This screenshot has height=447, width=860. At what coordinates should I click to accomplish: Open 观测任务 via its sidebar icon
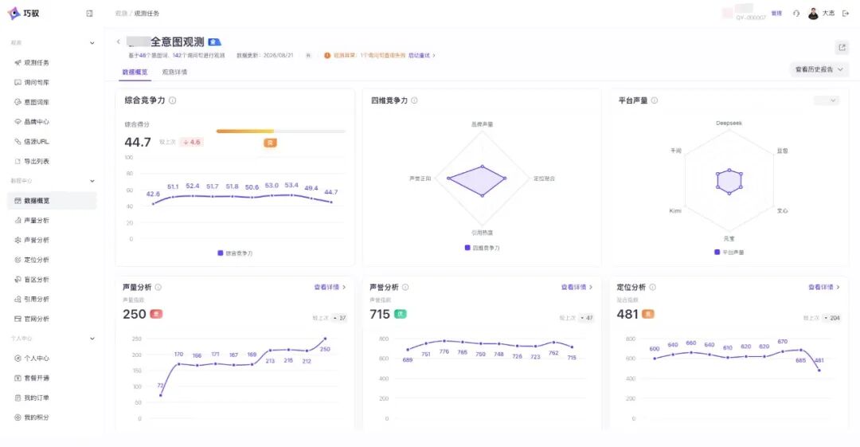pos(18,63)
